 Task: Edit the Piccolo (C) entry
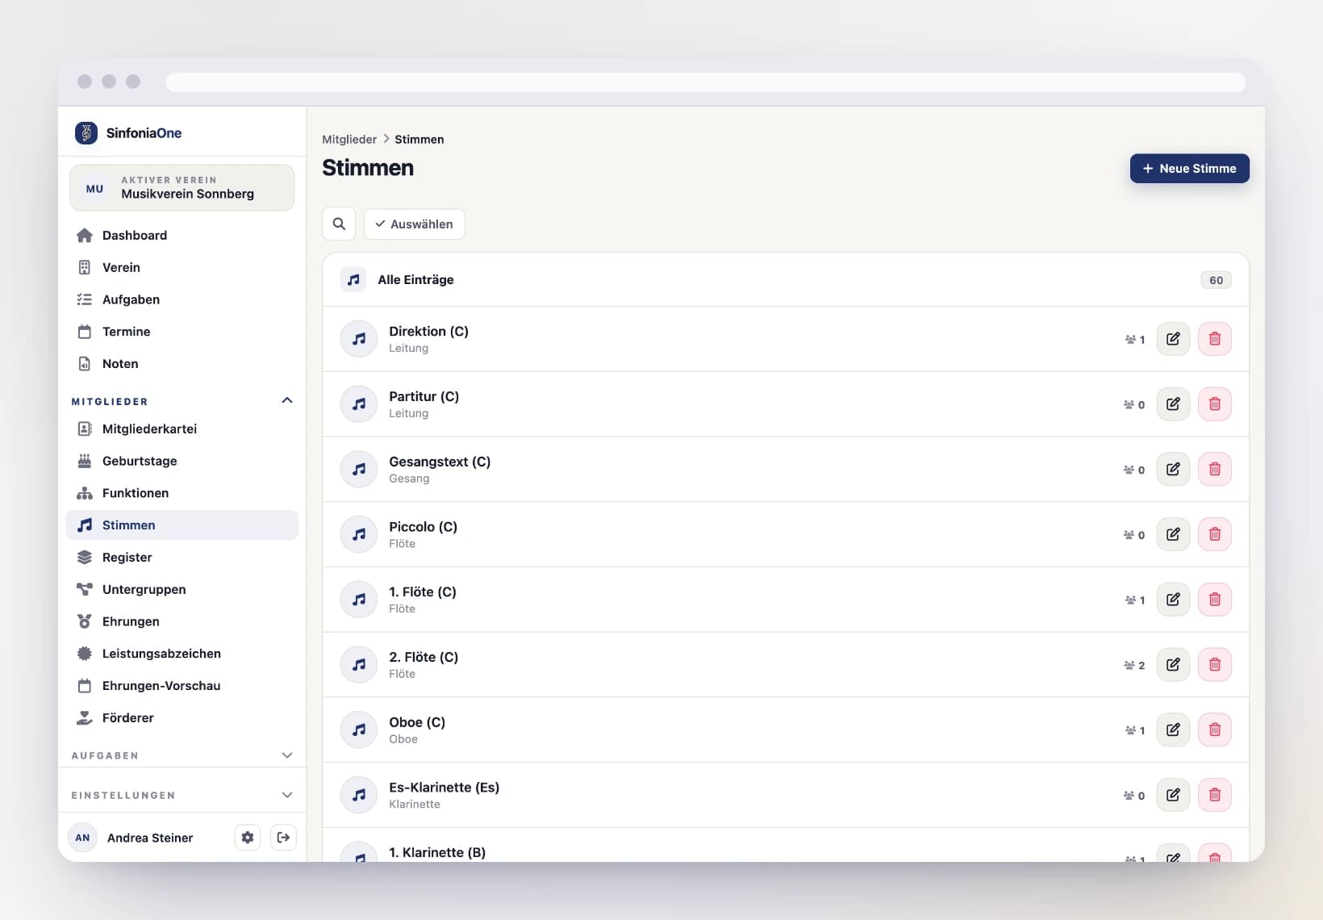click(x=1173, y=534)
